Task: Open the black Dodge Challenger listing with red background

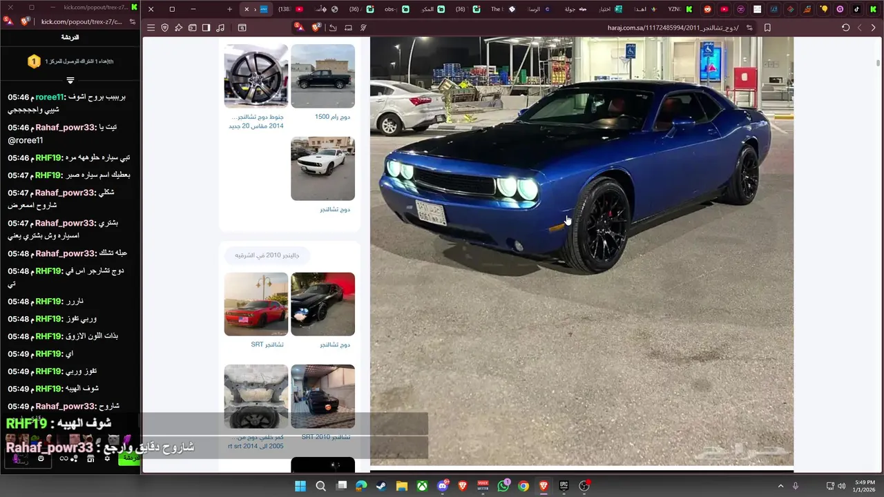Action: point(323,304)
